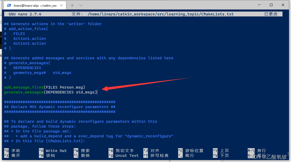Open a new terminal tab with plus button
The height and width of the screenshot is (162, 291).
[x=72, y=5]
